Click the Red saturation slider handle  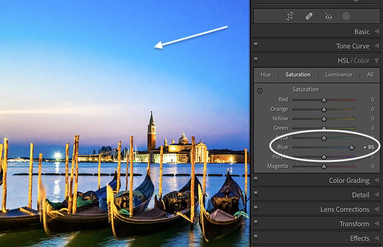tap(324, 100)
